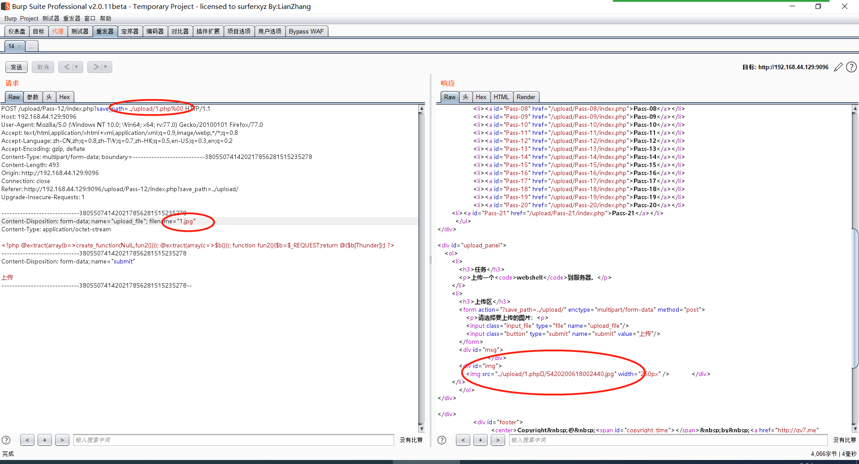Open a new repeater tab with ... button

31,46
